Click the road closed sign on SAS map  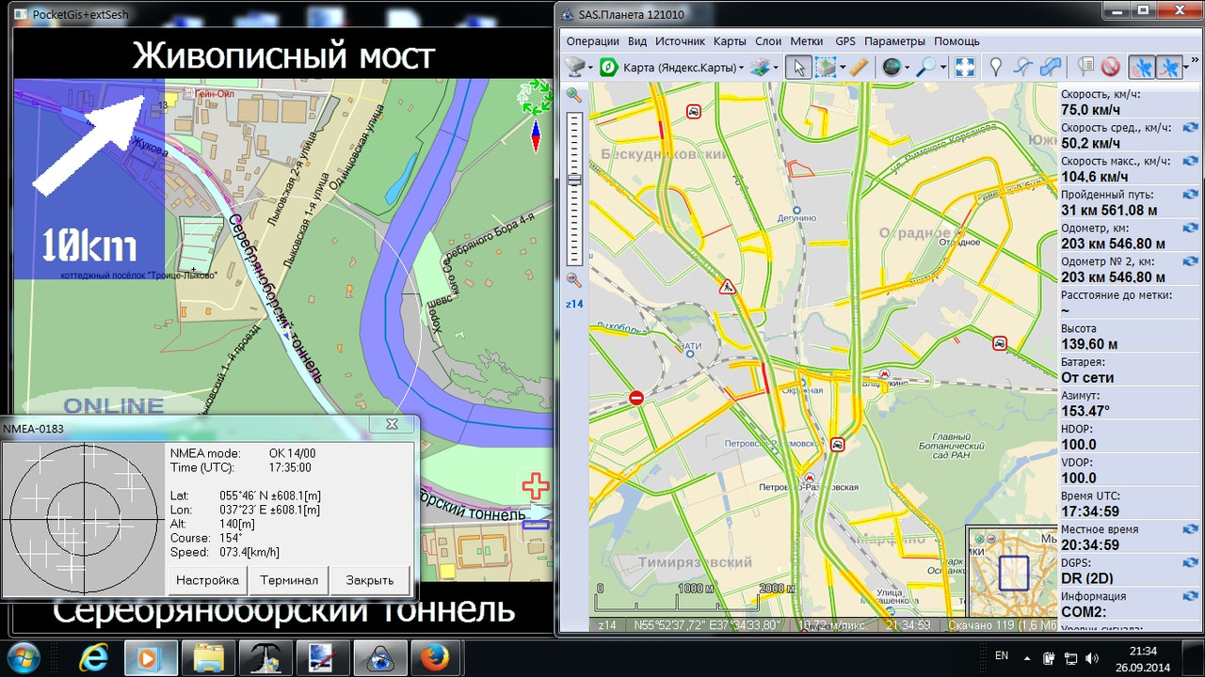pos(635,399)
